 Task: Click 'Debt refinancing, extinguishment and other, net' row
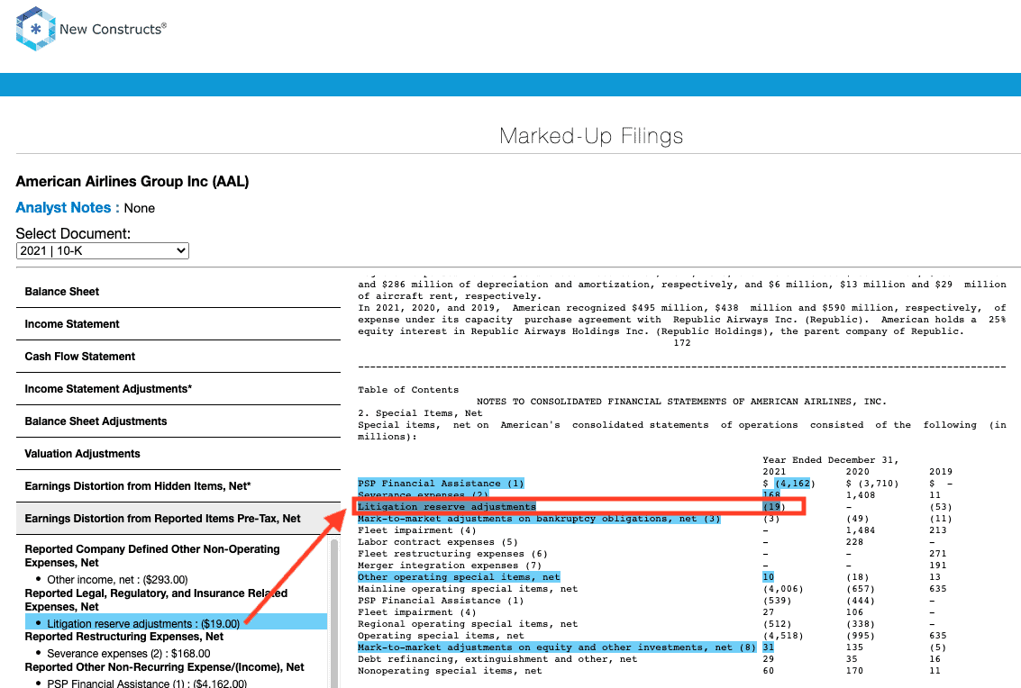(x=497, y=659)
